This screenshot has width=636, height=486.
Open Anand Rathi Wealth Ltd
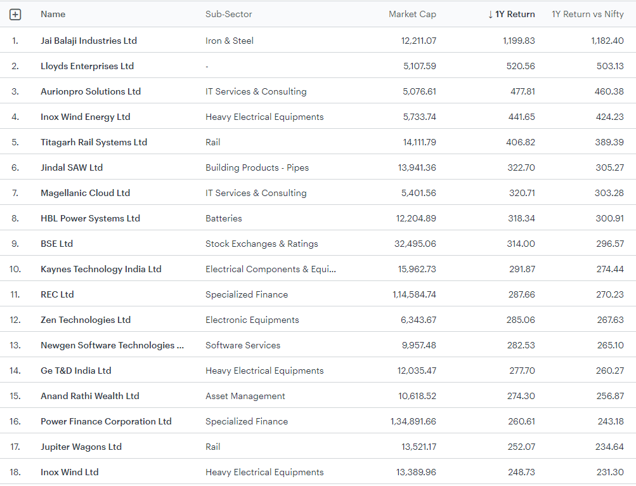tap(89, 396)
